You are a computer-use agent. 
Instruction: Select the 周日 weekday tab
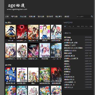point(91,26)
